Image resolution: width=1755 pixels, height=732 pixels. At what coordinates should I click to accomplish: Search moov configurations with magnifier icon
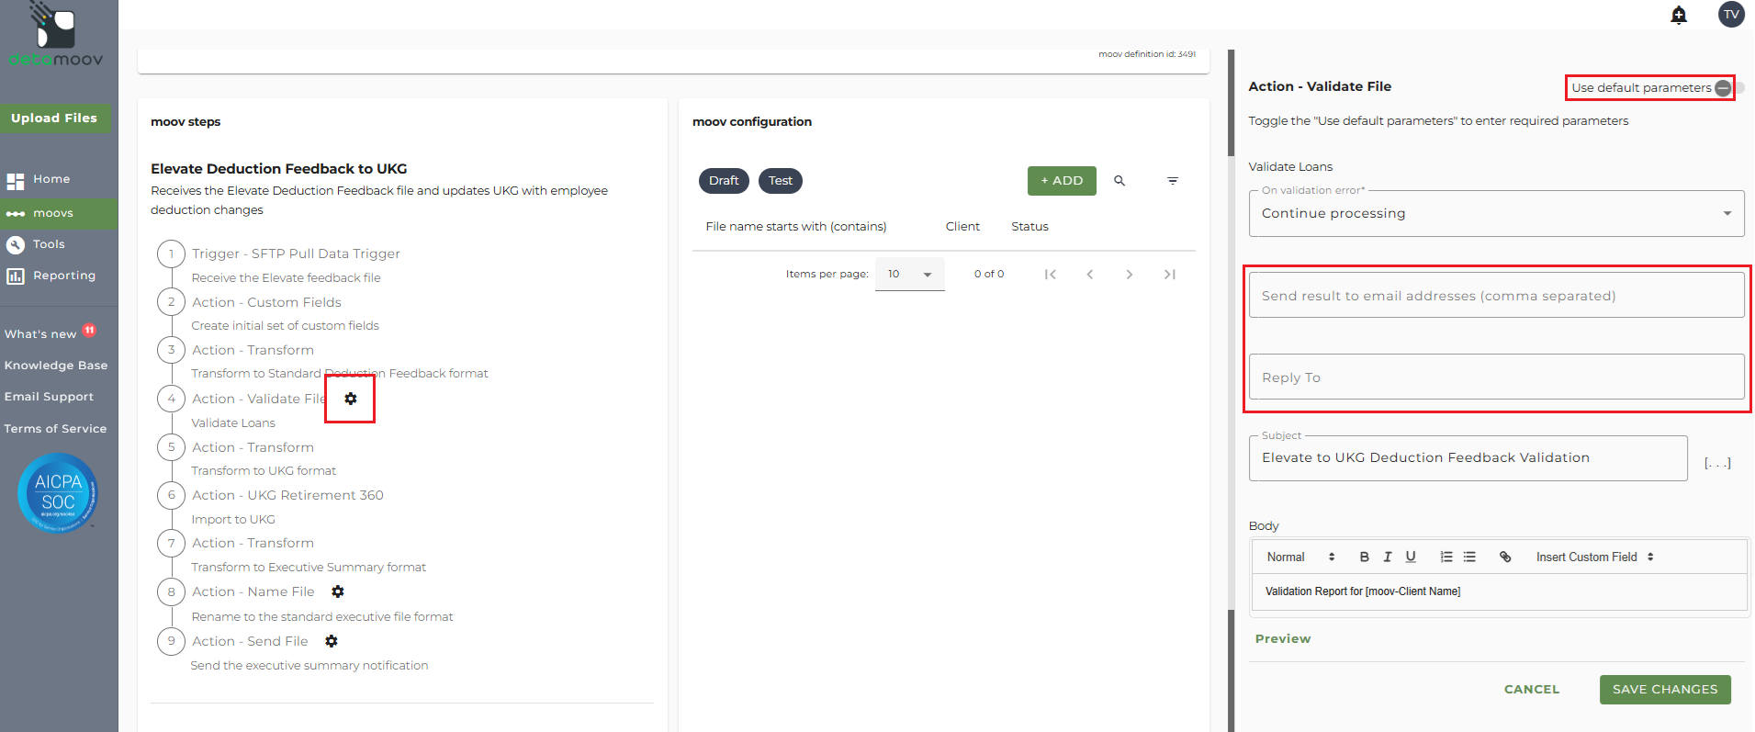pos(1119,181)
